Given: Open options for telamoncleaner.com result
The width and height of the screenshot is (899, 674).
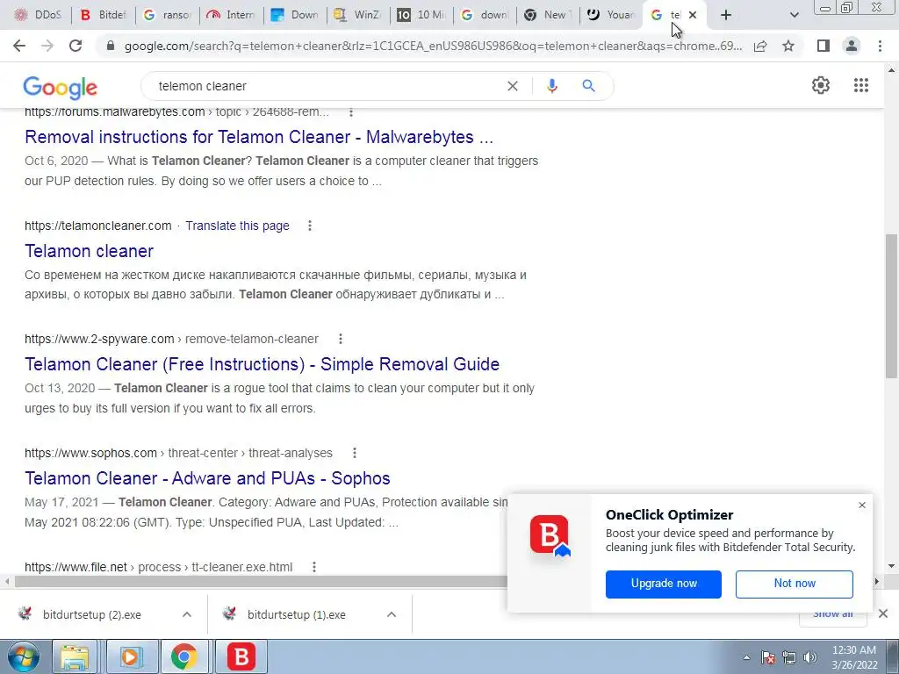Looking at the screenshot, I should coord(310,226).
